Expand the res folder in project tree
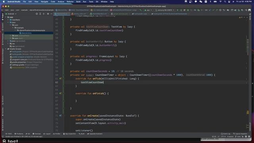254x143 pixels. [x=8, y=44]
